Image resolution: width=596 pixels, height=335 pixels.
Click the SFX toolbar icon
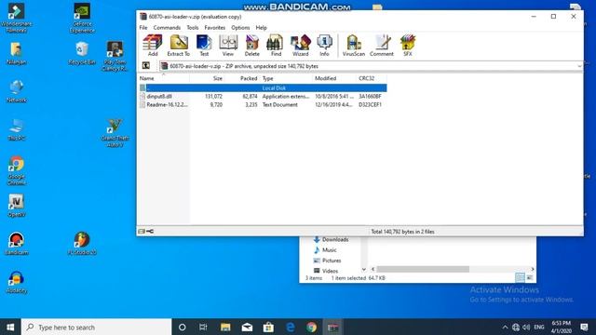(x=408, y=46)
